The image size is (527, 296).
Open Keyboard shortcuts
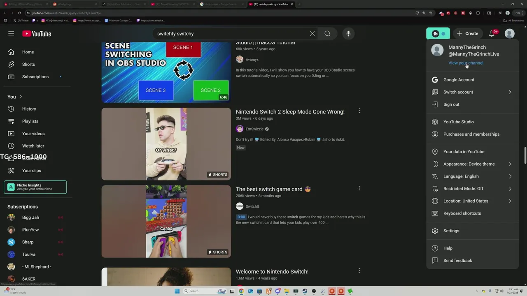coord(472,213)
